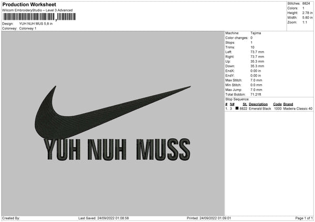Click the YUH embroidered word
Screen dimensions: 315x222
(62, 149)
